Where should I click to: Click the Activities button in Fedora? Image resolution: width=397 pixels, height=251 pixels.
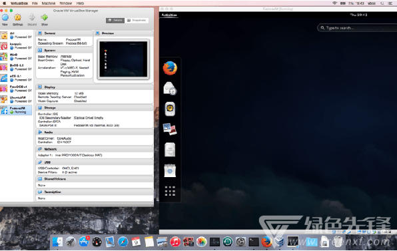169,15
